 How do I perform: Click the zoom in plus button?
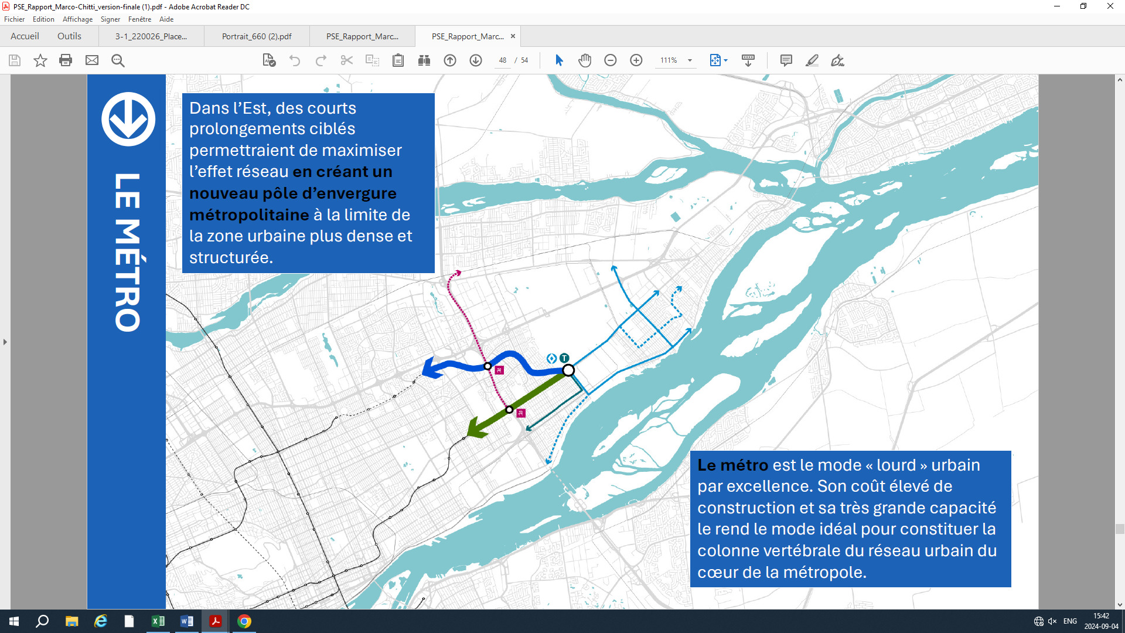click(x=636, y=60)
